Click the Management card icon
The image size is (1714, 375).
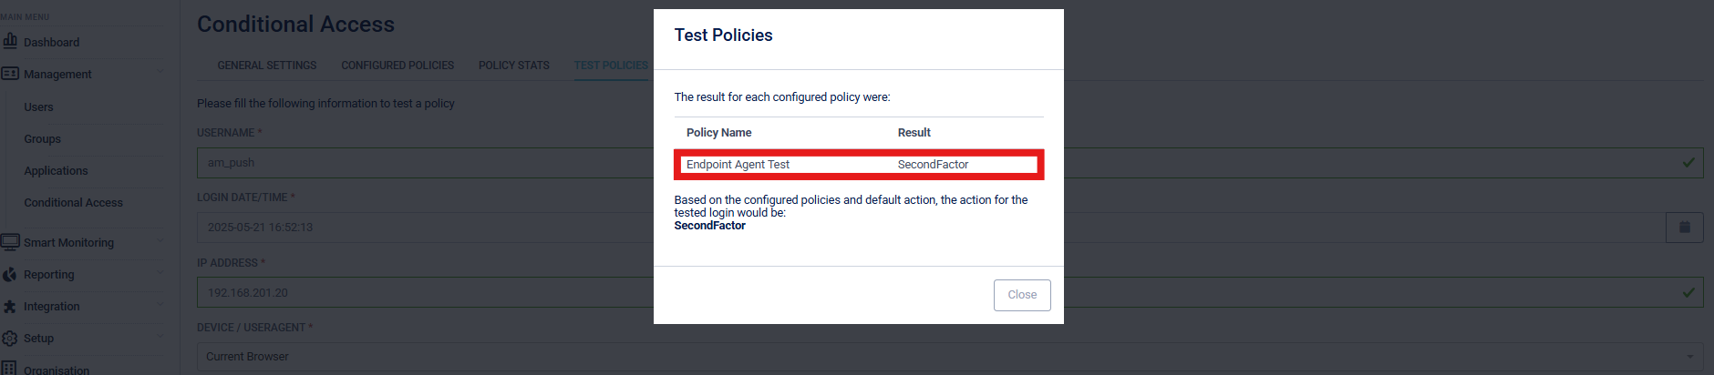(x=10, y=74)
